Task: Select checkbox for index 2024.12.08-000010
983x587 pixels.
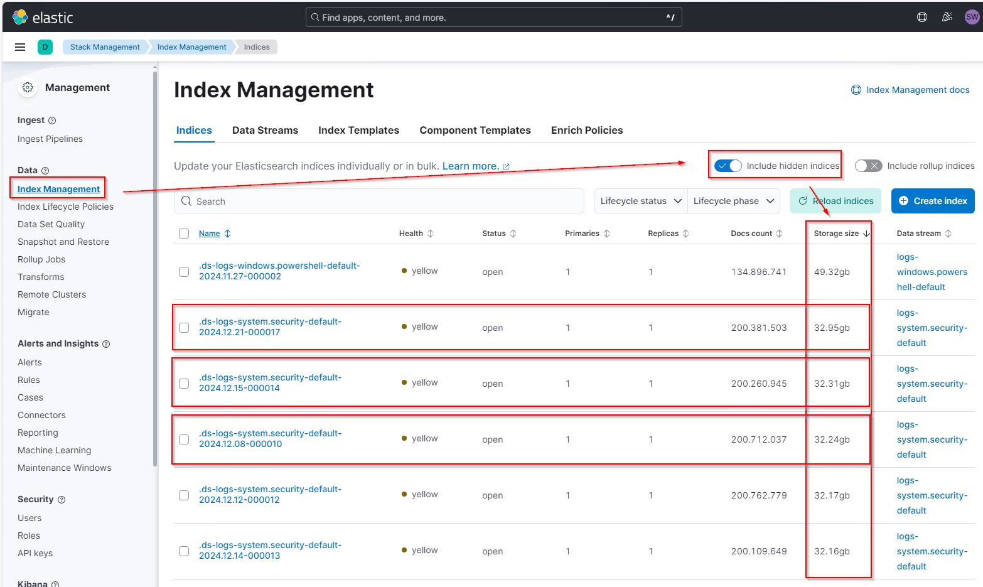Action: pyautogui.click(x=184, y=439)
